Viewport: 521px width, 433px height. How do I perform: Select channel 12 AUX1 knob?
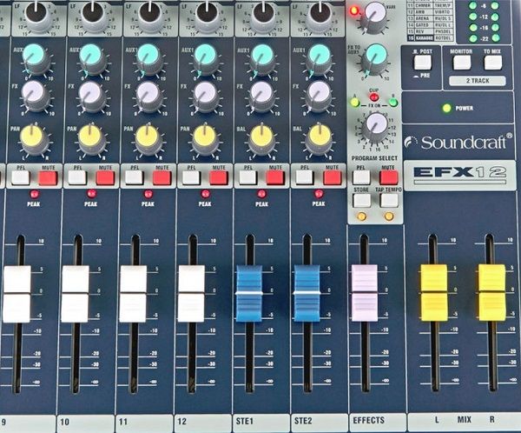(205, 58)
